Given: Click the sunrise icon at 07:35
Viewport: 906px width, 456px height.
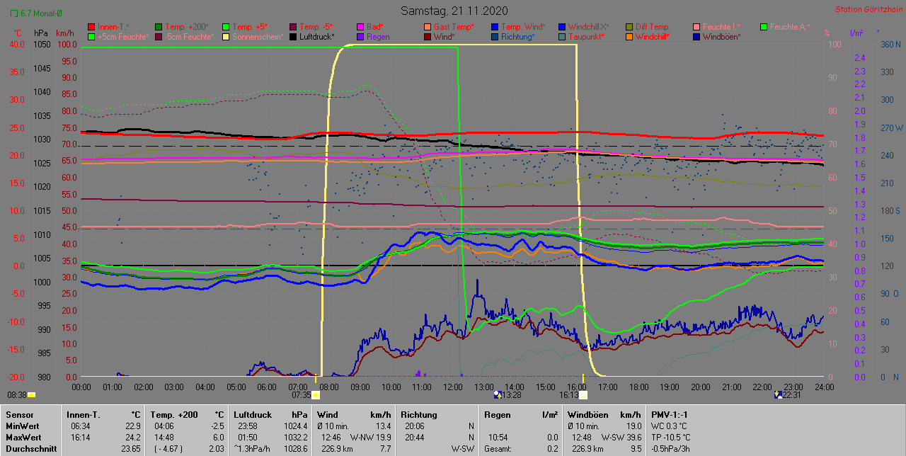Looking at the screenshot, I should pos(316,395).
